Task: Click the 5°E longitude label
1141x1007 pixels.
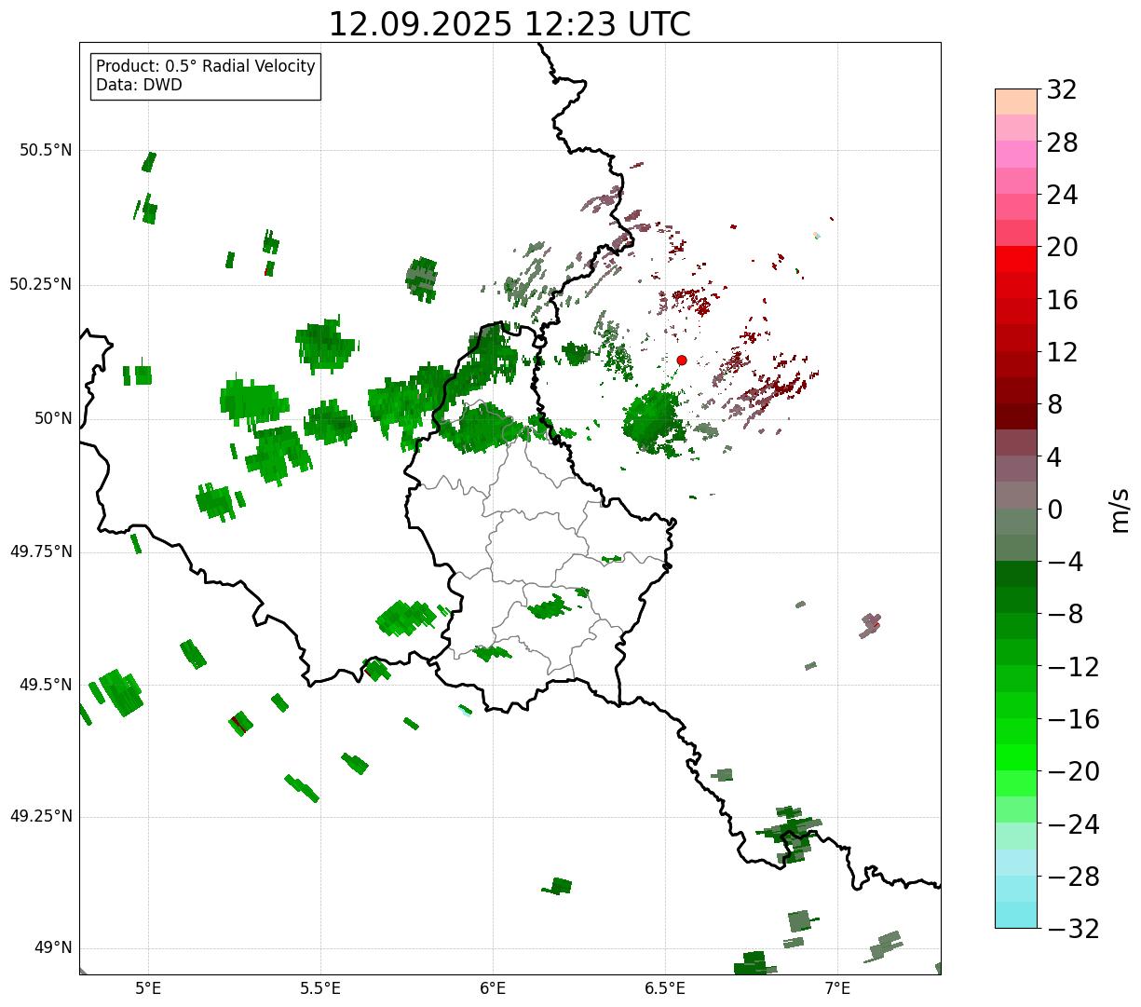Action: [149, 988]
